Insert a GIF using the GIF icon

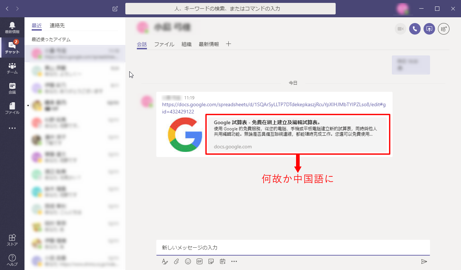pos(199,261)
